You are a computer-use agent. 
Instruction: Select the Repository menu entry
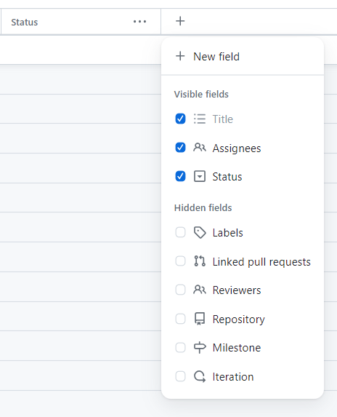tap(243, 319)
